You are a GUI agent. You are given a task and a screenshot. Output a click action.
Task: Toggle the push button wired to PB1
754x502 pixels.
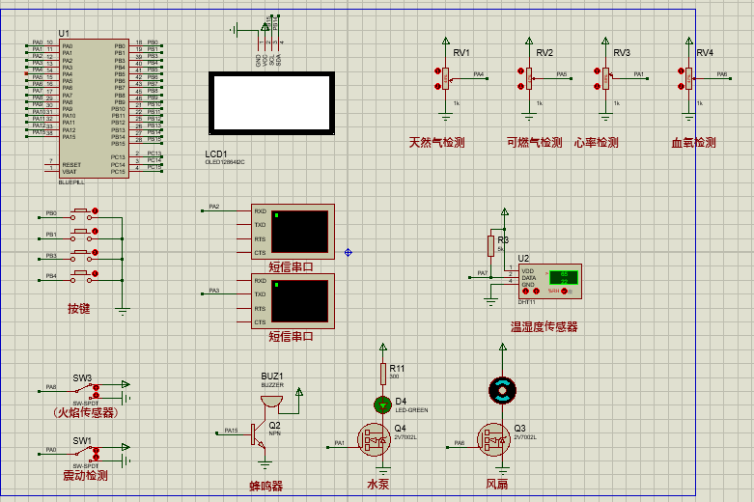point(96,232)
